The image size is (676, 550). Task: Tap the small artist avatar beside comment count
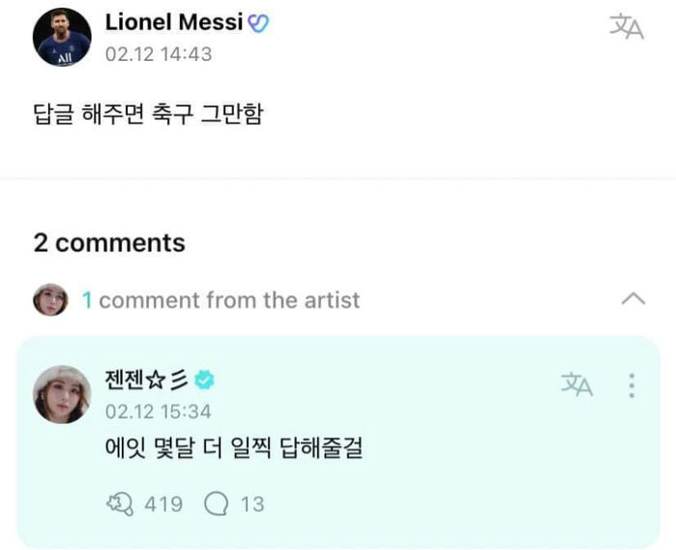[50, 299]
